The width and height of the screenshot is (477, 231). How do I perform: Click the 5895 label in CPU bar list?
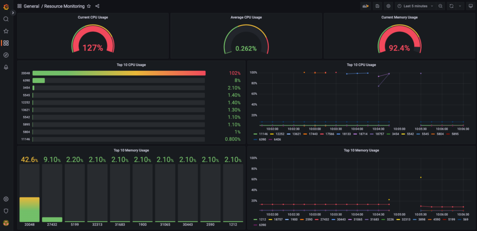click(x=27, y=125)
